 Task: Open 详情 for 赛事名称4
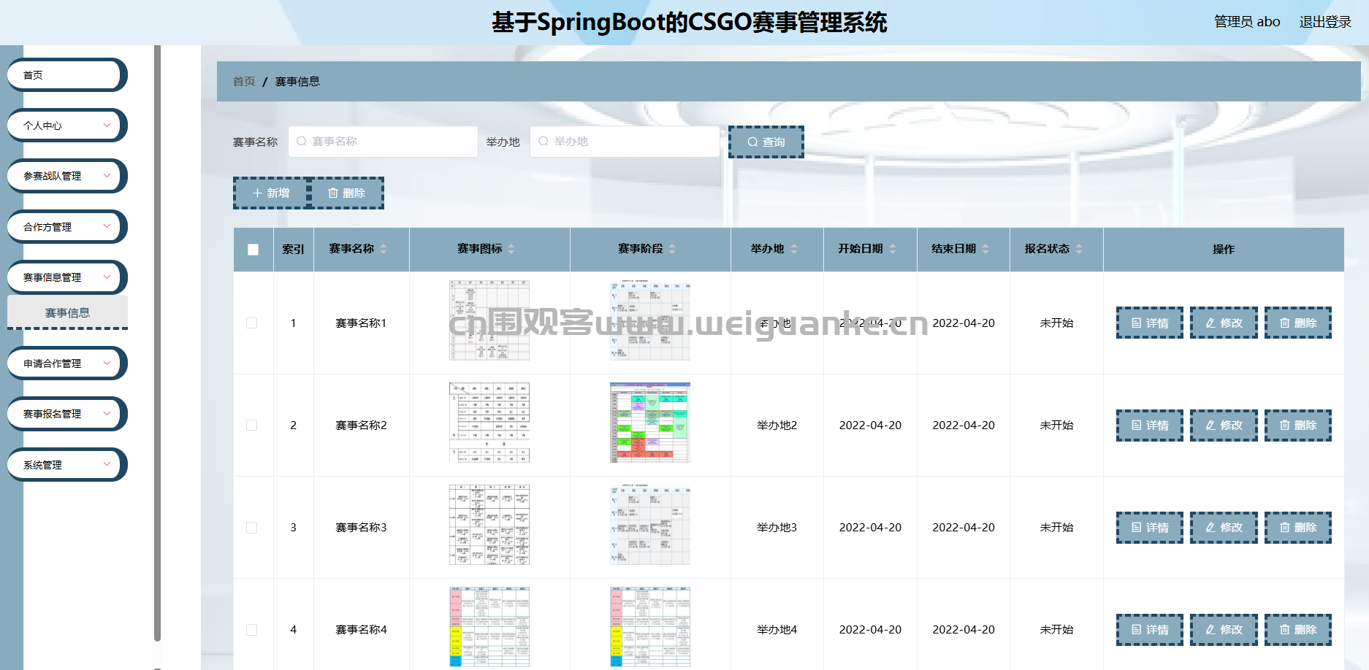click(1150, 629)
